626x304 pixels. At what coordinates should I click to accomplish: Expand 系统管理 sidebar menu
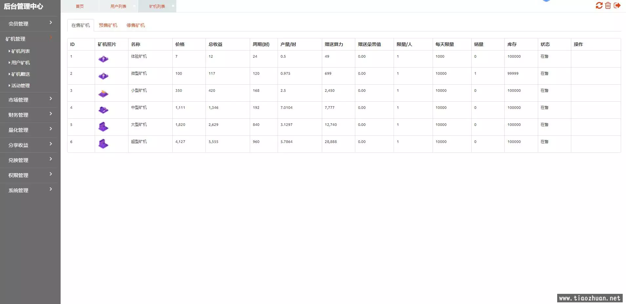pos(29,190)
